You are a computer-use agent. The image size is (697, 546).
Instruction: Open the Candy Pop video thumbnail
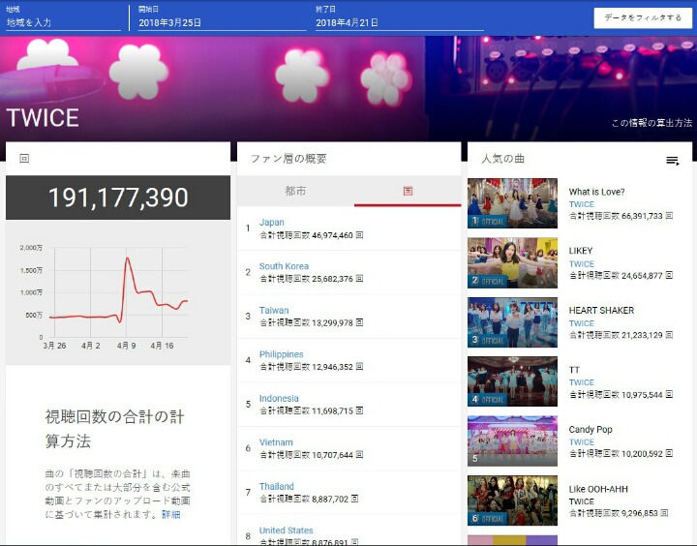(x=512, y=441)
